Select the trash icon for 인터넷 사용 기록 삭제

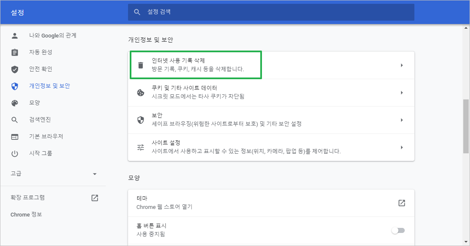[141, 64]
